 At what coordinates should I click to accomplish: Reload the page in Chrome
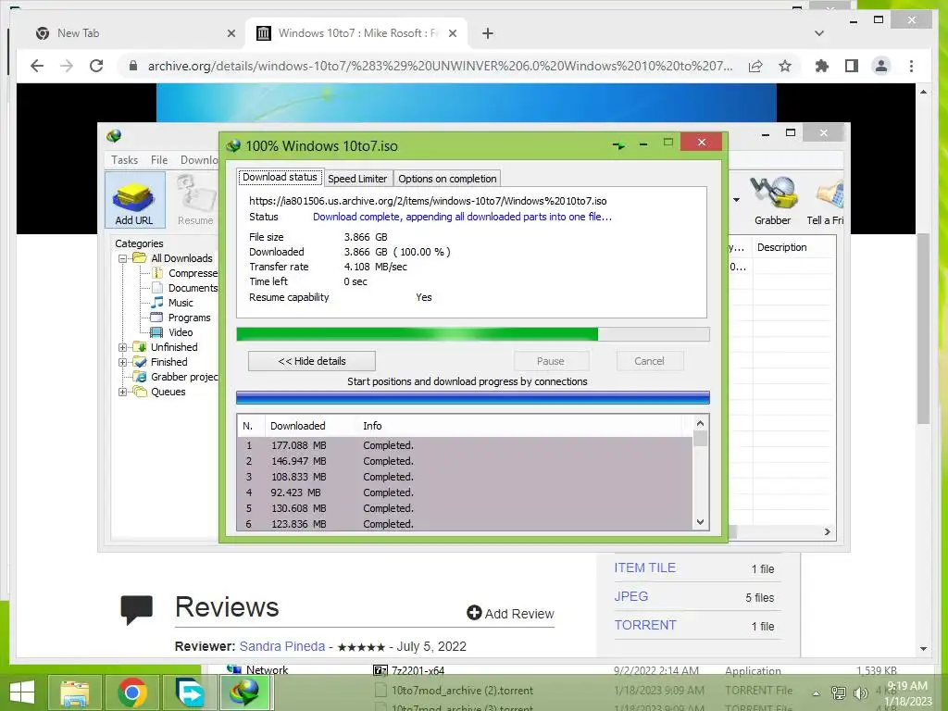(x=96, y=66)
